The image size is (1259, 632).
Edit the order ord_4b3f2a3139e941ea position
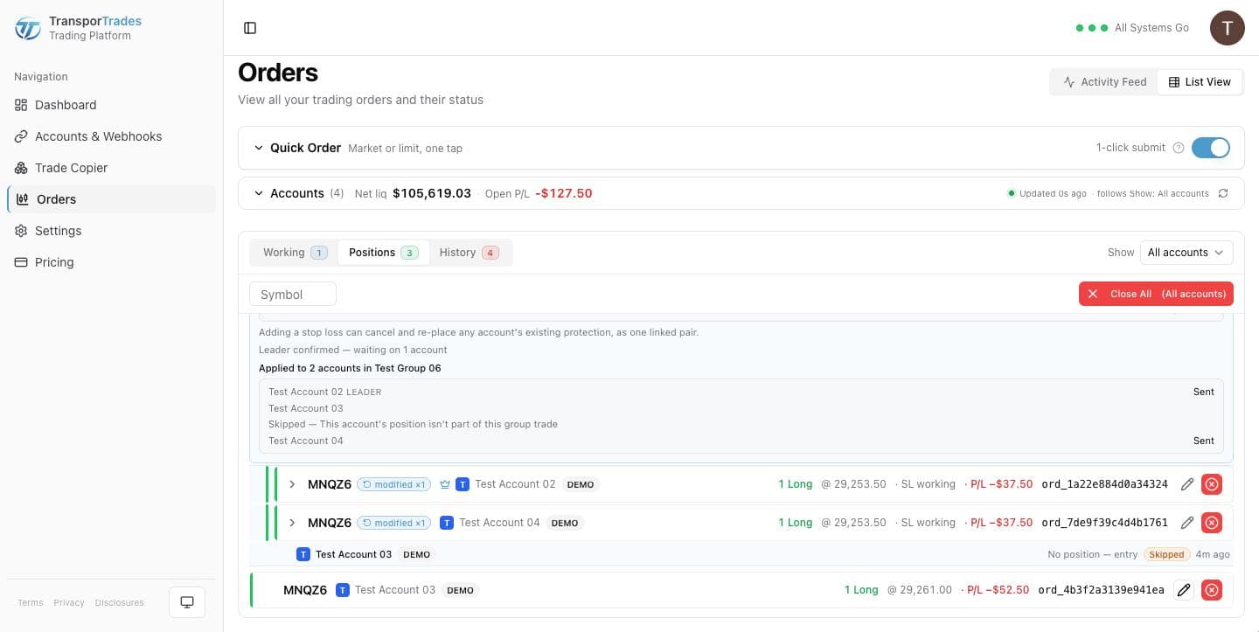(x=1184, y=590)
